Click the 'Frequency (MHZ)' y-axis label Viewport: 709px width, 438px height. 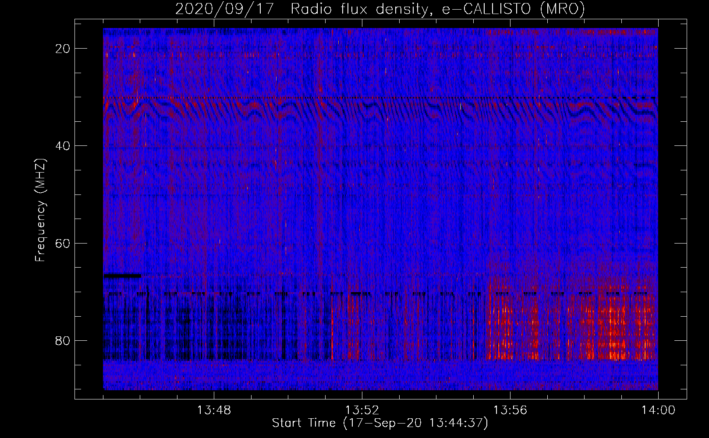pos(40,210)
